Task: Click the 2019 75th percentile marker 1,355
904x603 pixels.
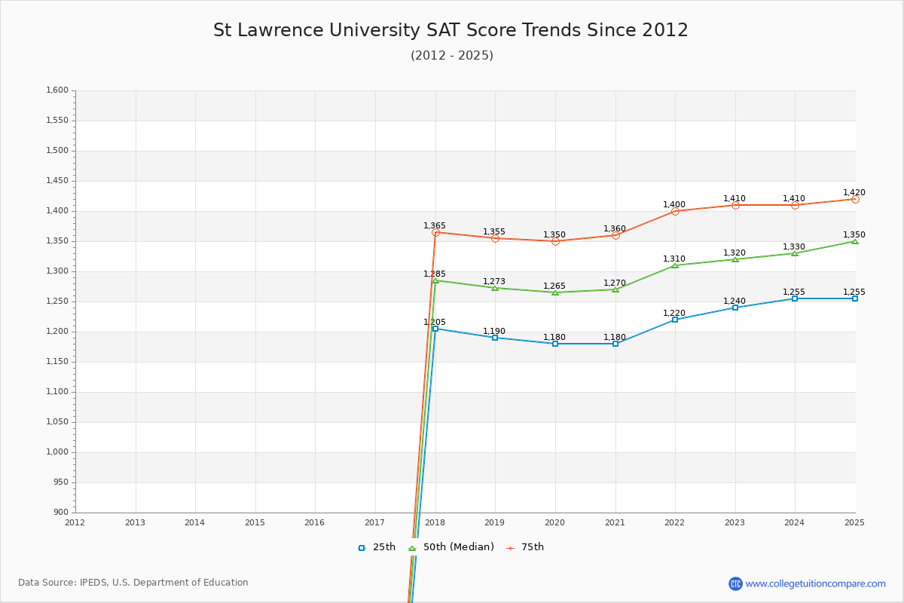Action: pyautogui.click(x=495, y=238)
